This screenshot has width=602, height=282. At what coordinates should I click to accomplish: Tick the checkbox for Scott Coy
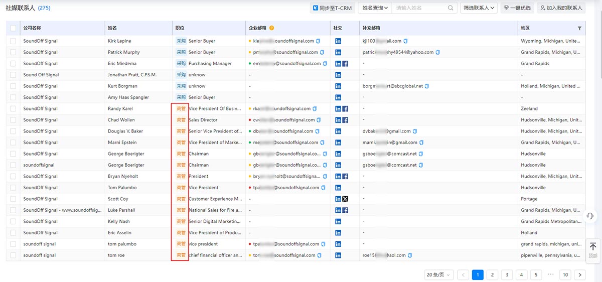[x=13, y=199]
